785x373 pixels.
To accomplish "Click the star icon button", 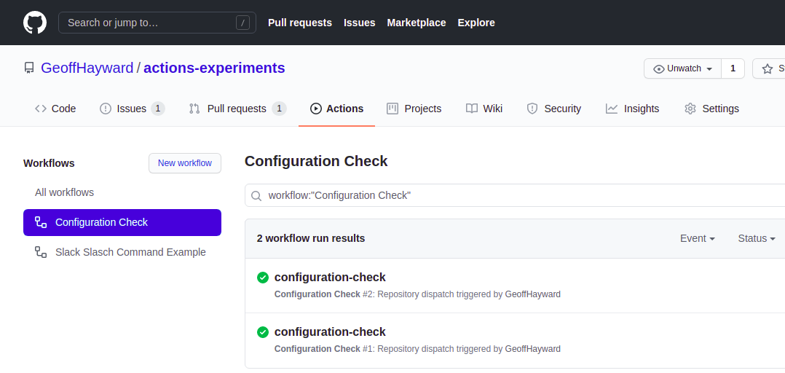I will (768, 69).
